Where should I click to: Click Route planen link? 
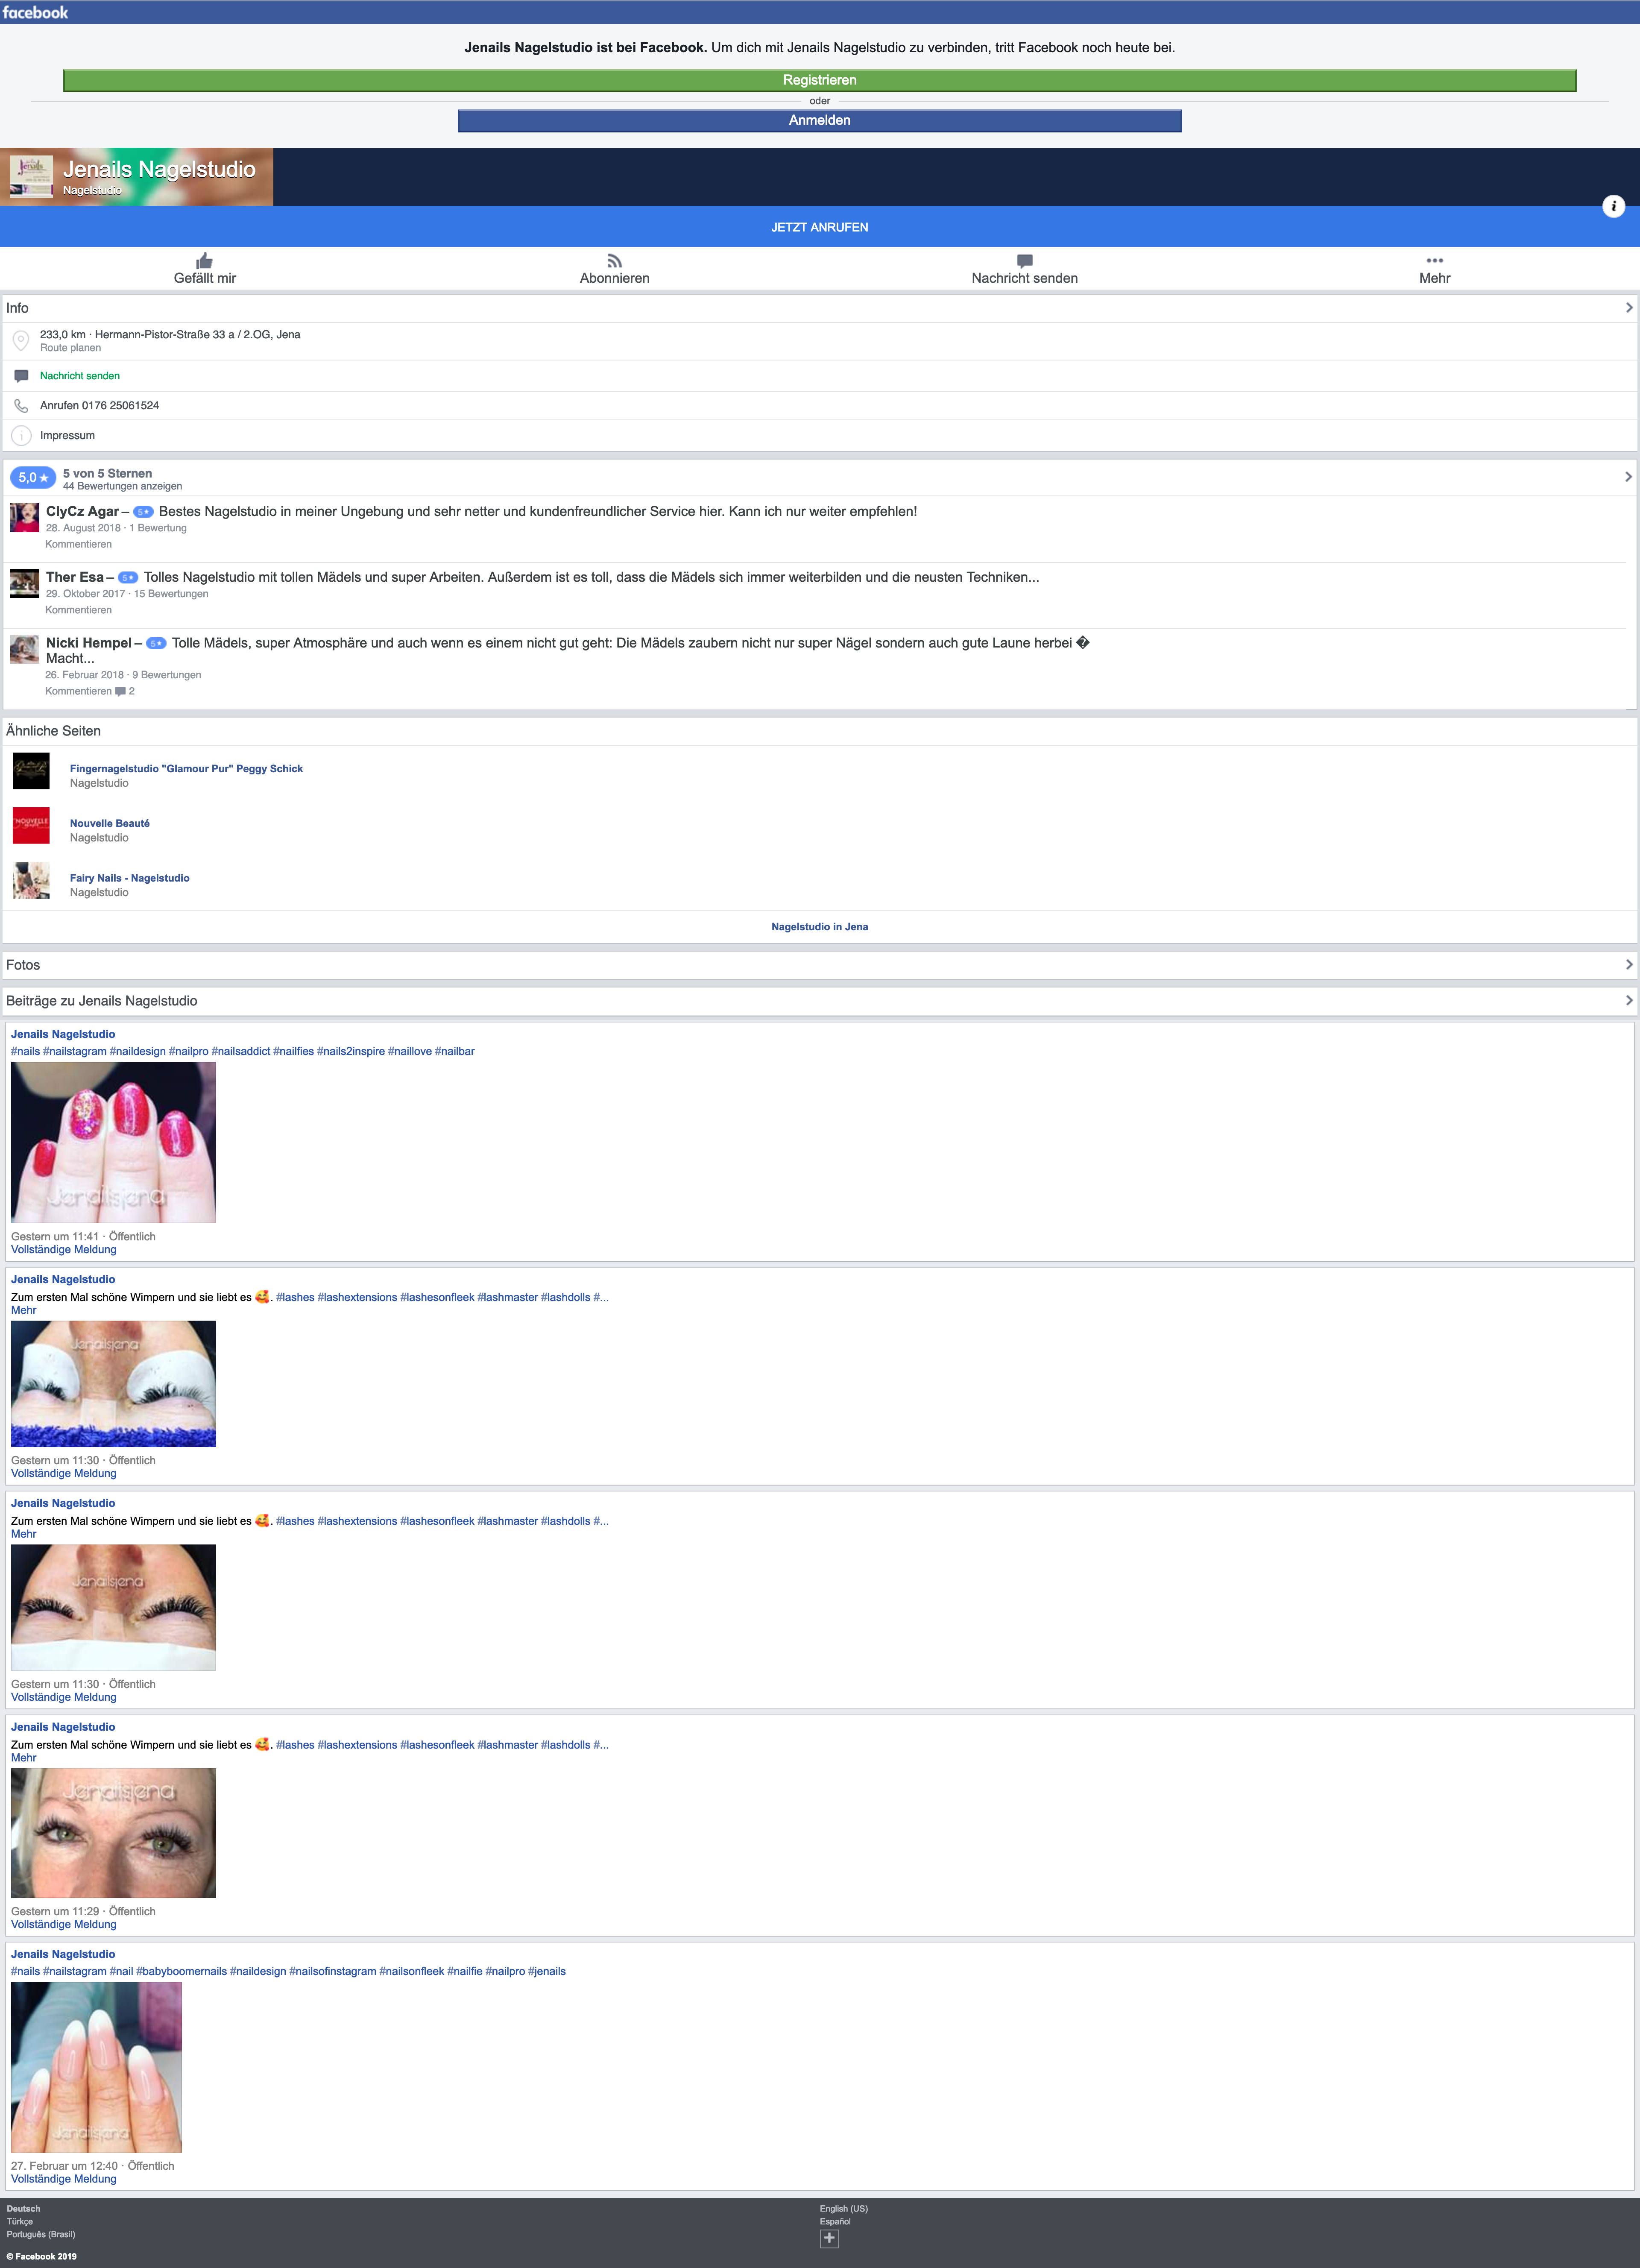pos(70,348)
